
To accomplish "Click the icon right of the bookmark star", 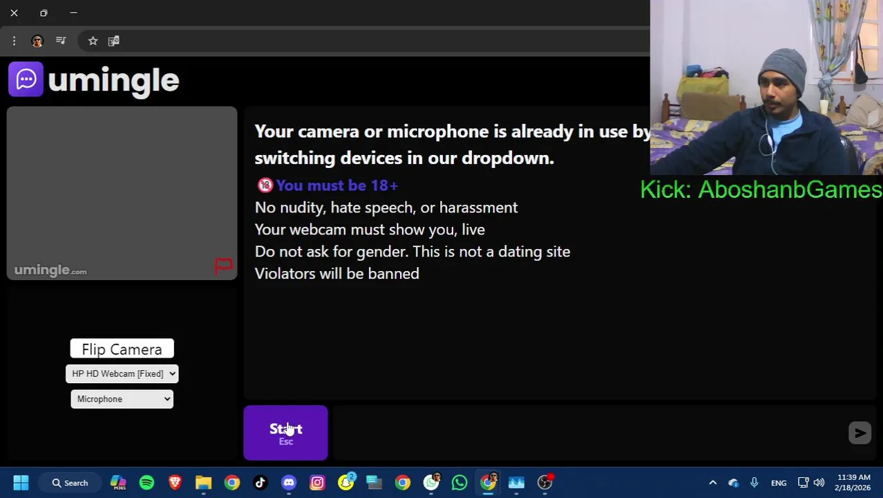I will pyautogui.click(x=114, y=41).
